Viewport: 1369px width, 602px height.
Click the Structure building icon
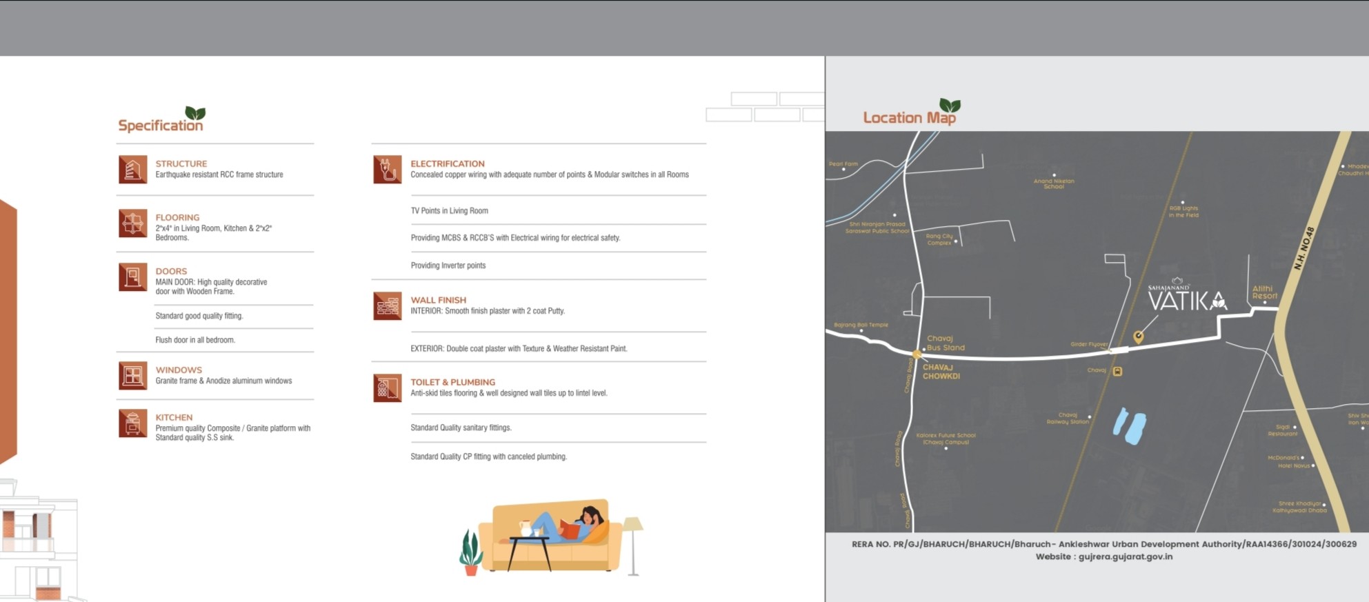click(132, 170)
